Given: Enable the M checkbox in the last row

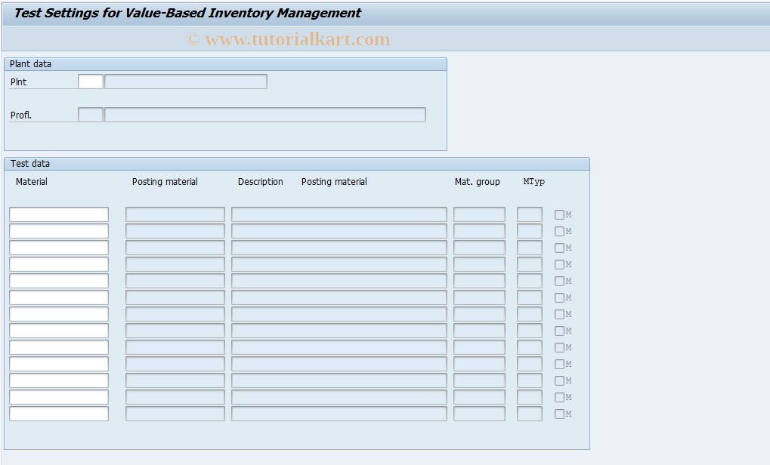Looking at the screenshot, I should [x=559, y=414].
